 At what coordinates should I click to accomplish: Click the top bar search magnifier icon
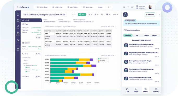click(124, 7)
